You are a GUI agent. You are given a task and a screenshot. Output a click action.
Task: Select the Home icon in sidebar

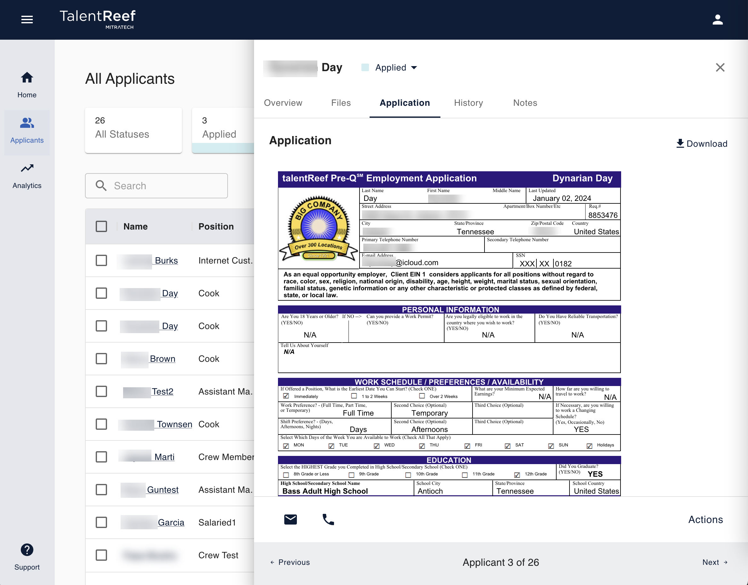[x=27, y=78]
